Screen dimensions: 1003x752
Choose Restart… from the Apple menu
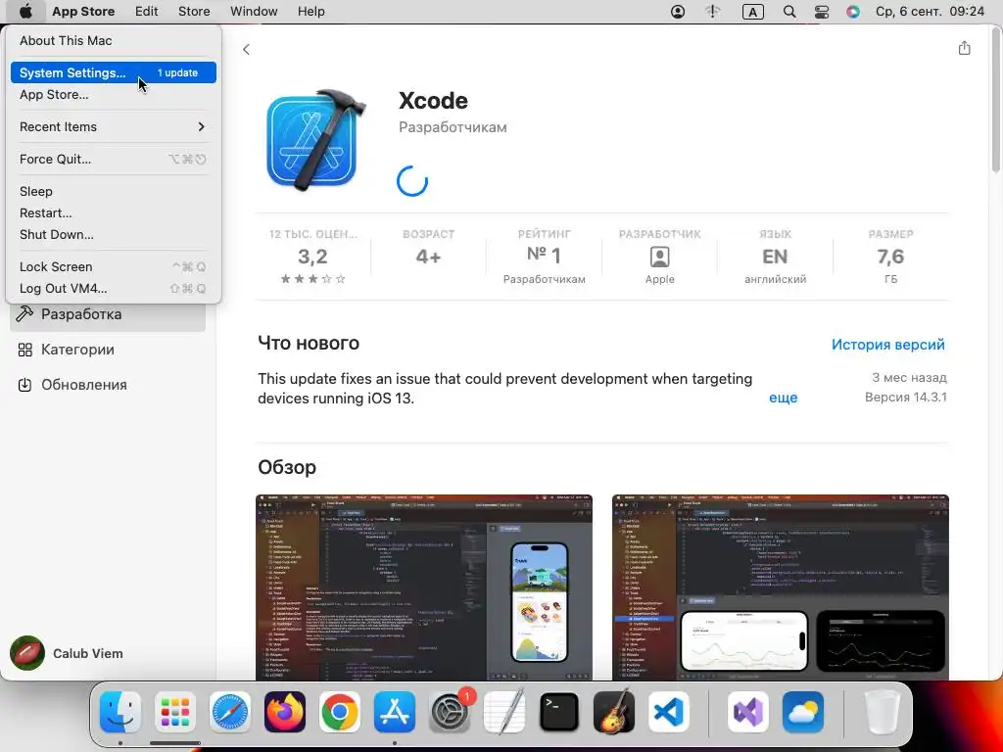114,212
